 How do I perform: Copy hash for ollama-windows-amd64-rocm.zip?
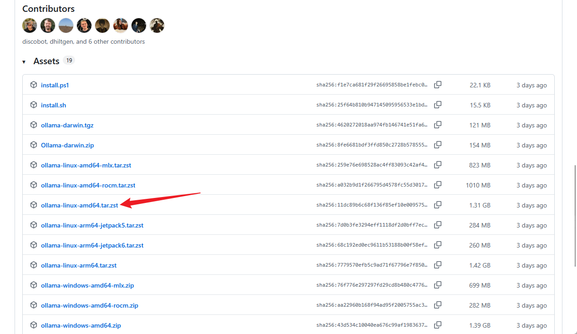[438, 305]
